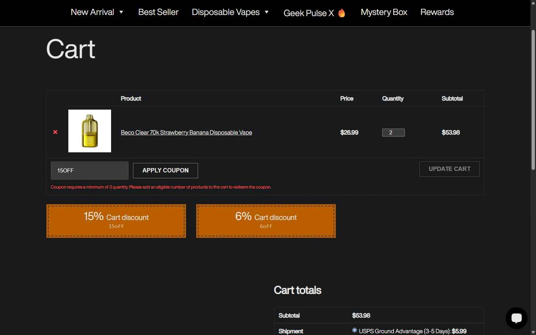This screenshot has width=536, height=335.
Task: Go to Best Seller page
Action: point(158,12)
